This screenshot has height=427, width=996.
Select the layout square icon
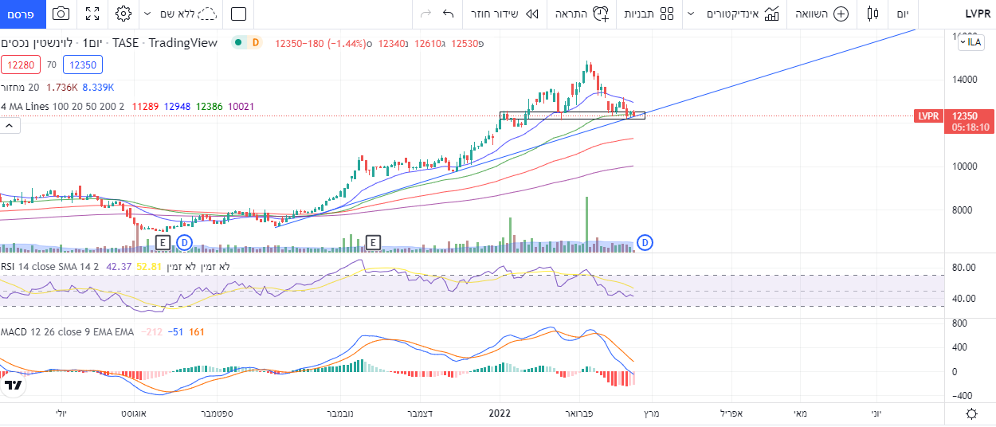(238, 14)
